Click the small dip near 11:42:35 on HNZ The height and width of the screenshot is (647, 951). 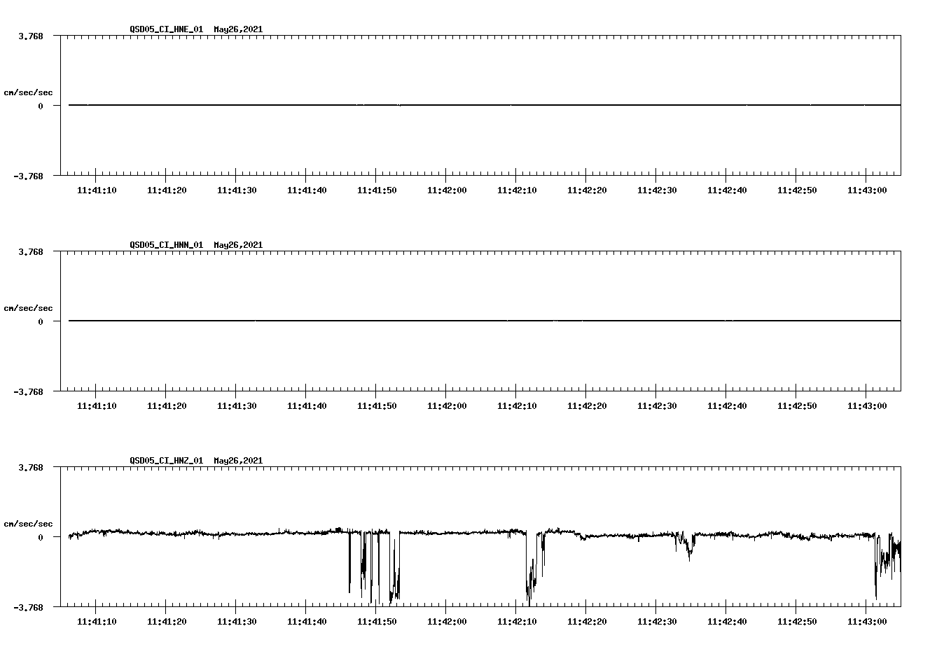[688, 550]
